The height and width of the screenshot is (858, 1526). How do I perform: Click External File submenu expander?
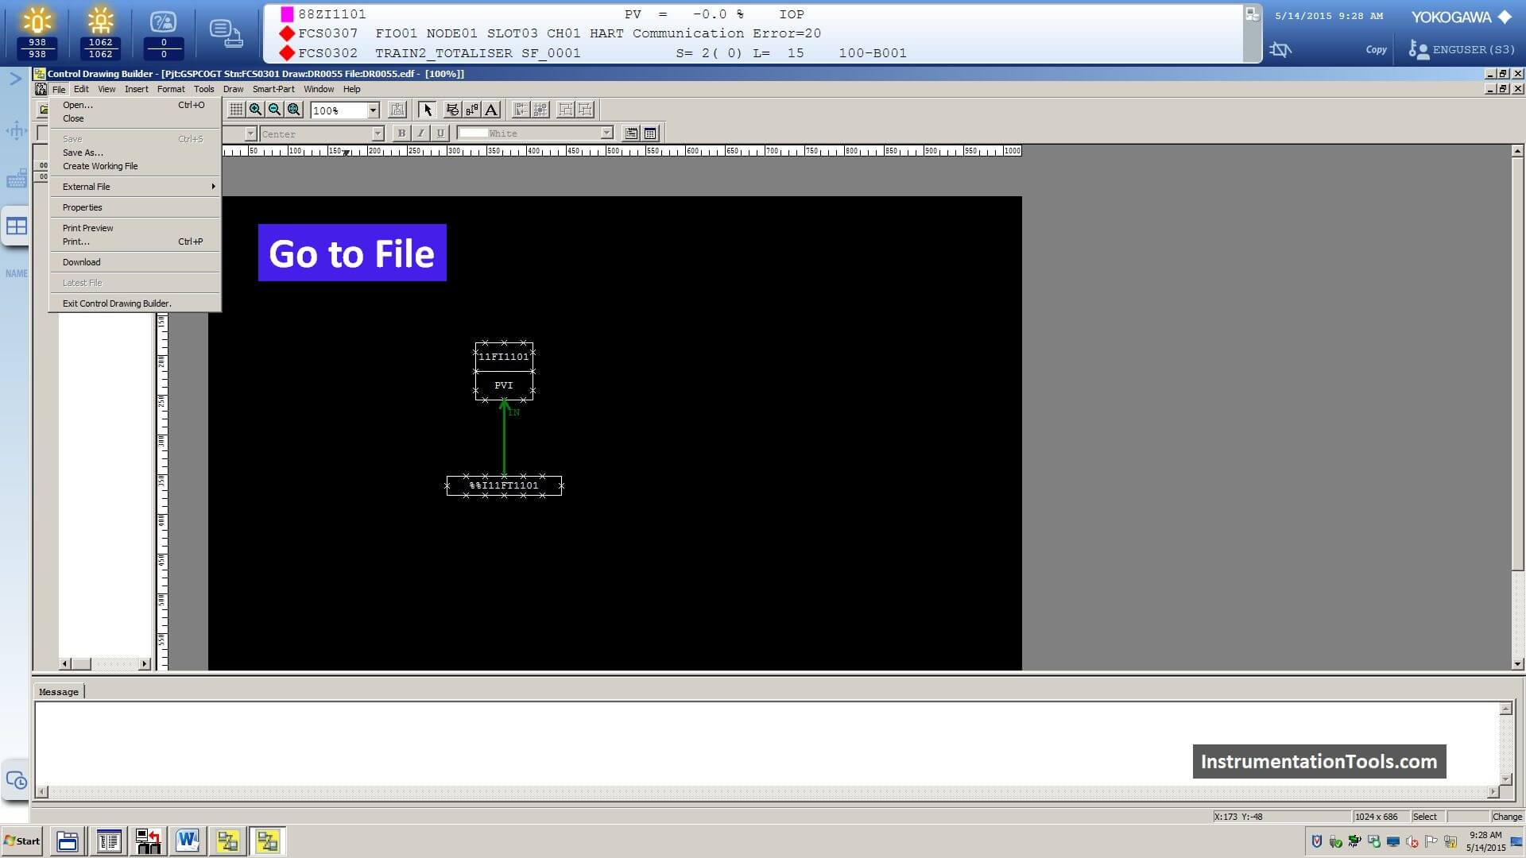coord(213,187)
